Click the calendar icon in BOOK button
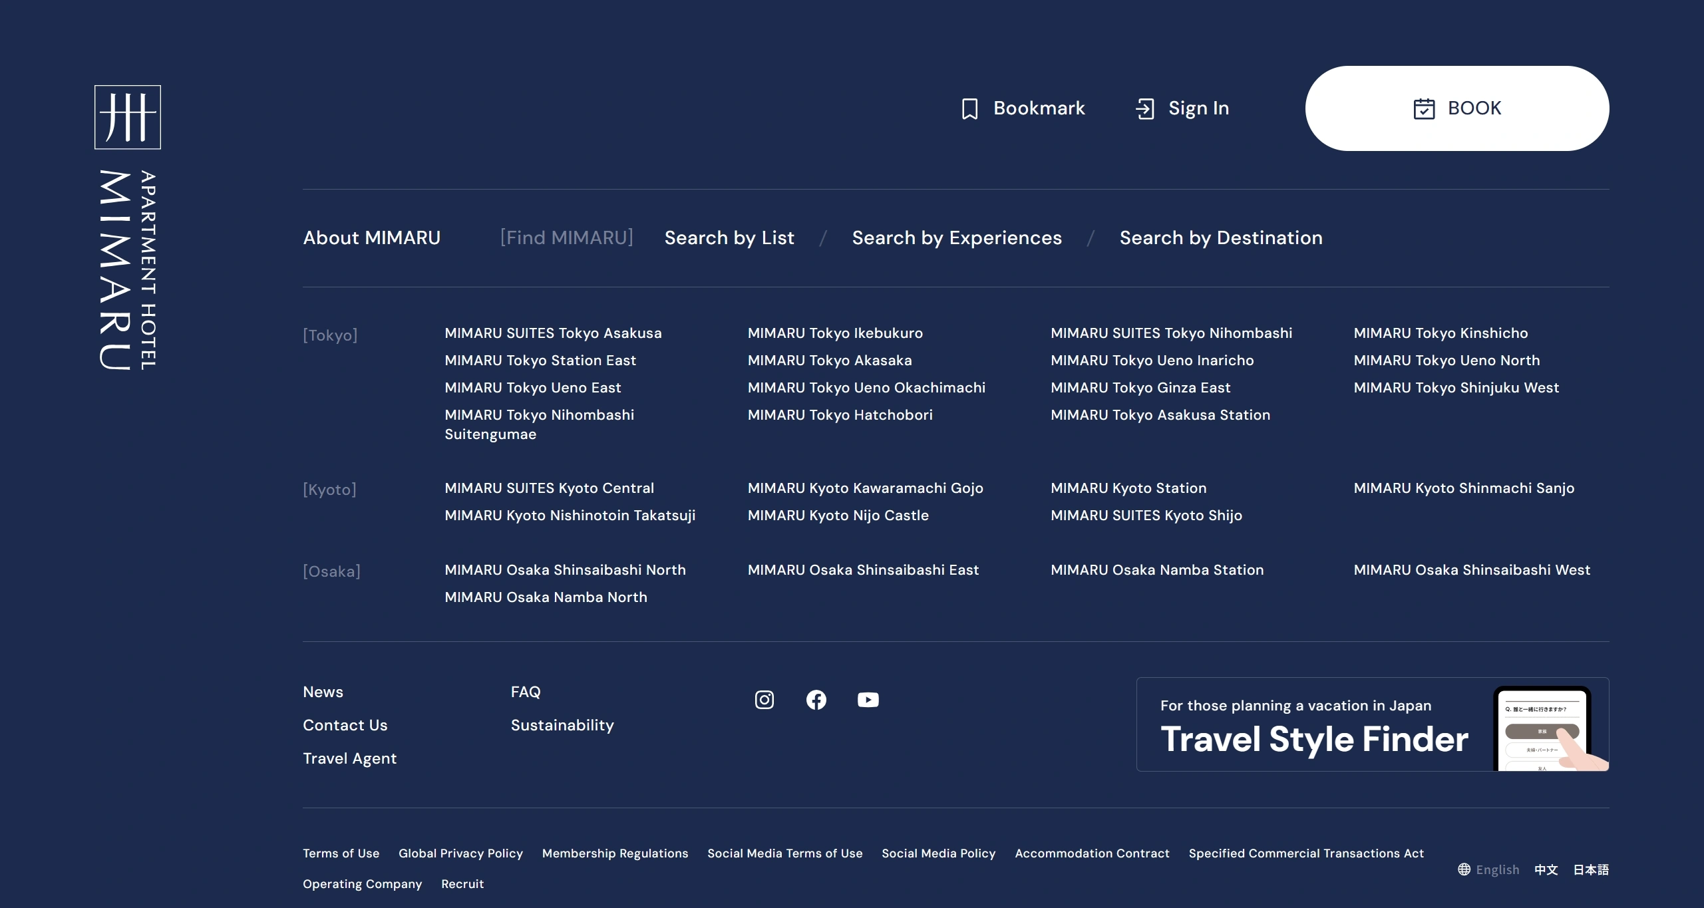 pos(1423,108)
